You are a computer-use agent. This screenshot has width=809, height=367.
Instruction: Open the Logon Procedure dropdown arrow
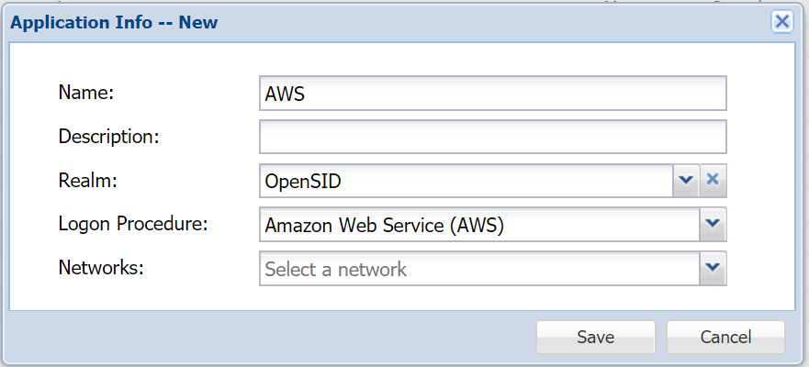713,225
